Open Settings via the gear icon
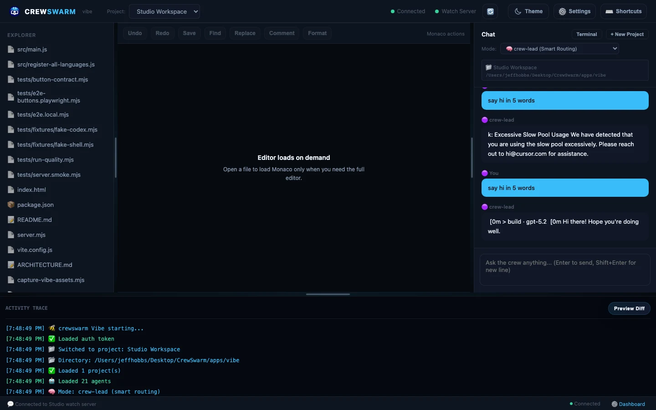 [x=562, y=11]
